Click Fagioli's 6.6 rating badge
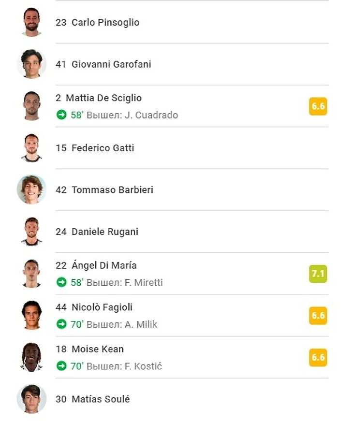This screenshot has width=353, height=421. 318,316
